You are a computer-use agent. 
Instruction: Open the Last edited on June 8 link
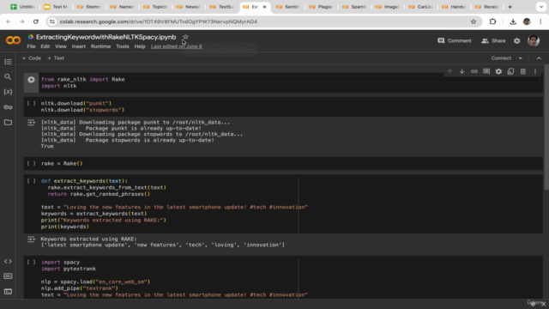tap(177, 46)
